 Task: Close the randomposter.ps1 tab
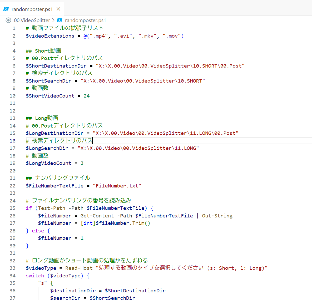(58, 9)
